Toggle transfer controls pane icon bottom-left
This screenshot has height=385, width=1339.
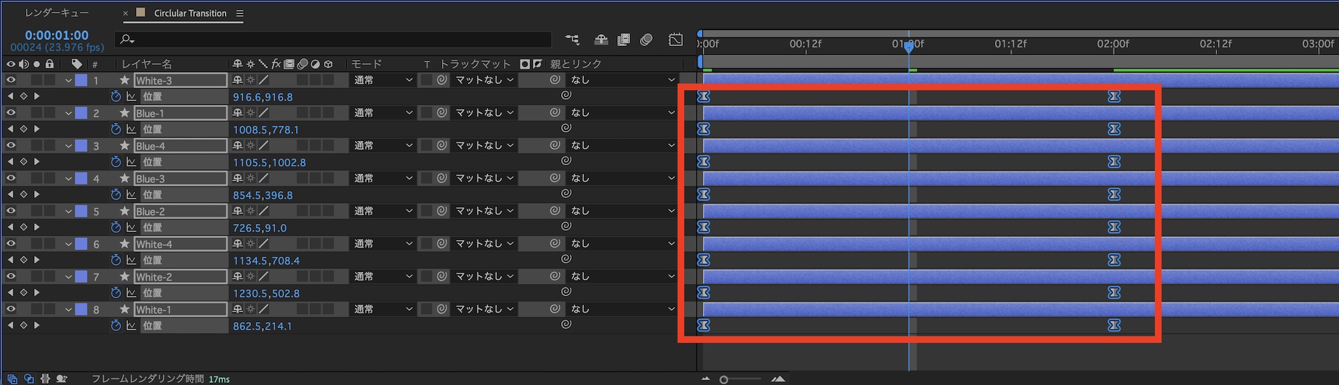29,378
